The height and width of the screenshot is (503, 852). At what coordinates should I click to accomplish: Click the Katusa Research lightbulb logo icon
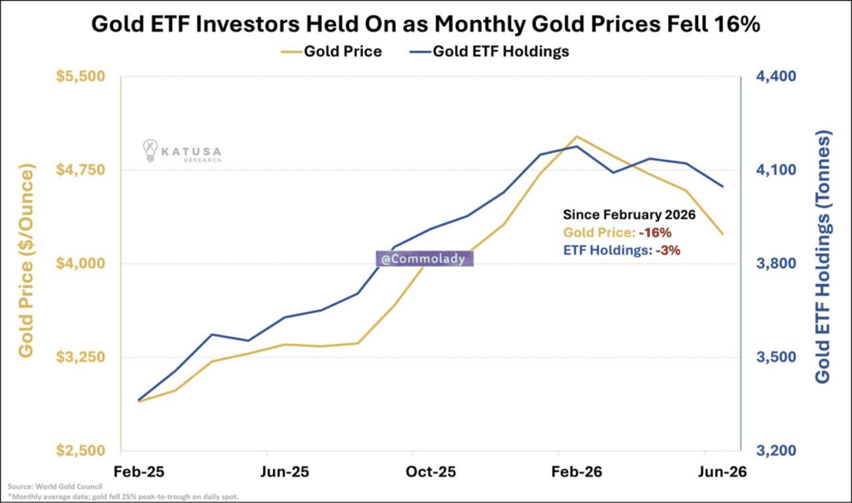click(x=150, y=151)
